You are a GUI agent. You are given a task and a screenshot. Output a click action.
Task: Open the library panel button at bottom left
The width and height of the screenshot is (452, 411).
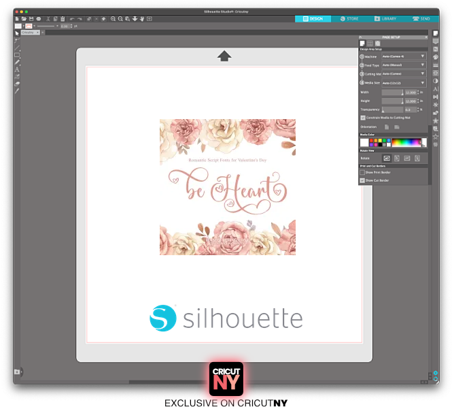pos(17,372)
